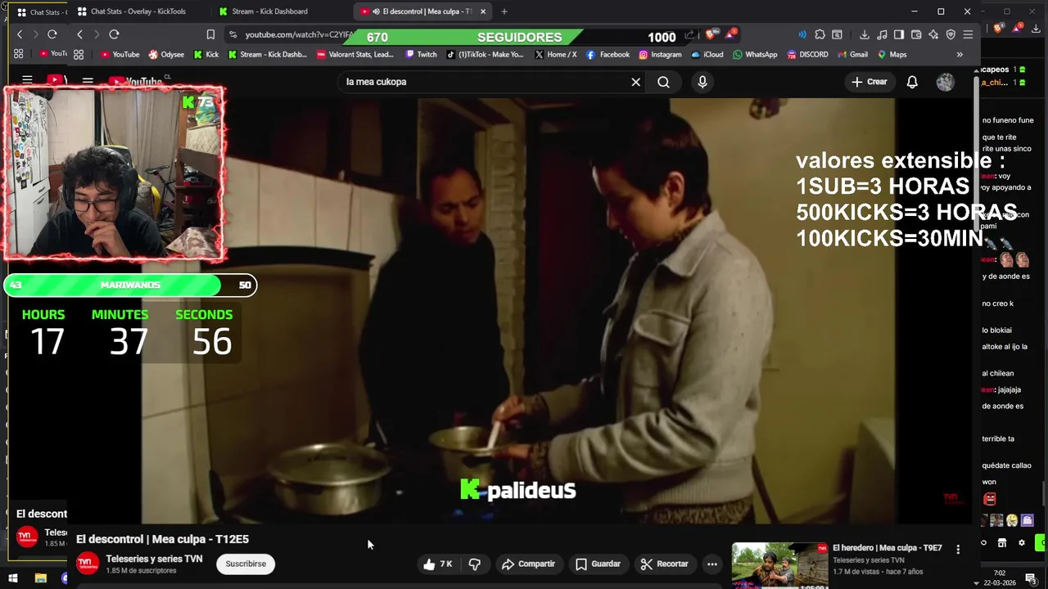The image size is (1048, 589).
Task: Open the Gmail bookmark
Action: 852,55
